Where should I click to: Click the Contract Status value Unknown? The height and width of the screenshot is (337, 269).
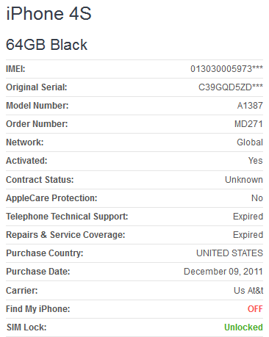[x=244, y=180]
